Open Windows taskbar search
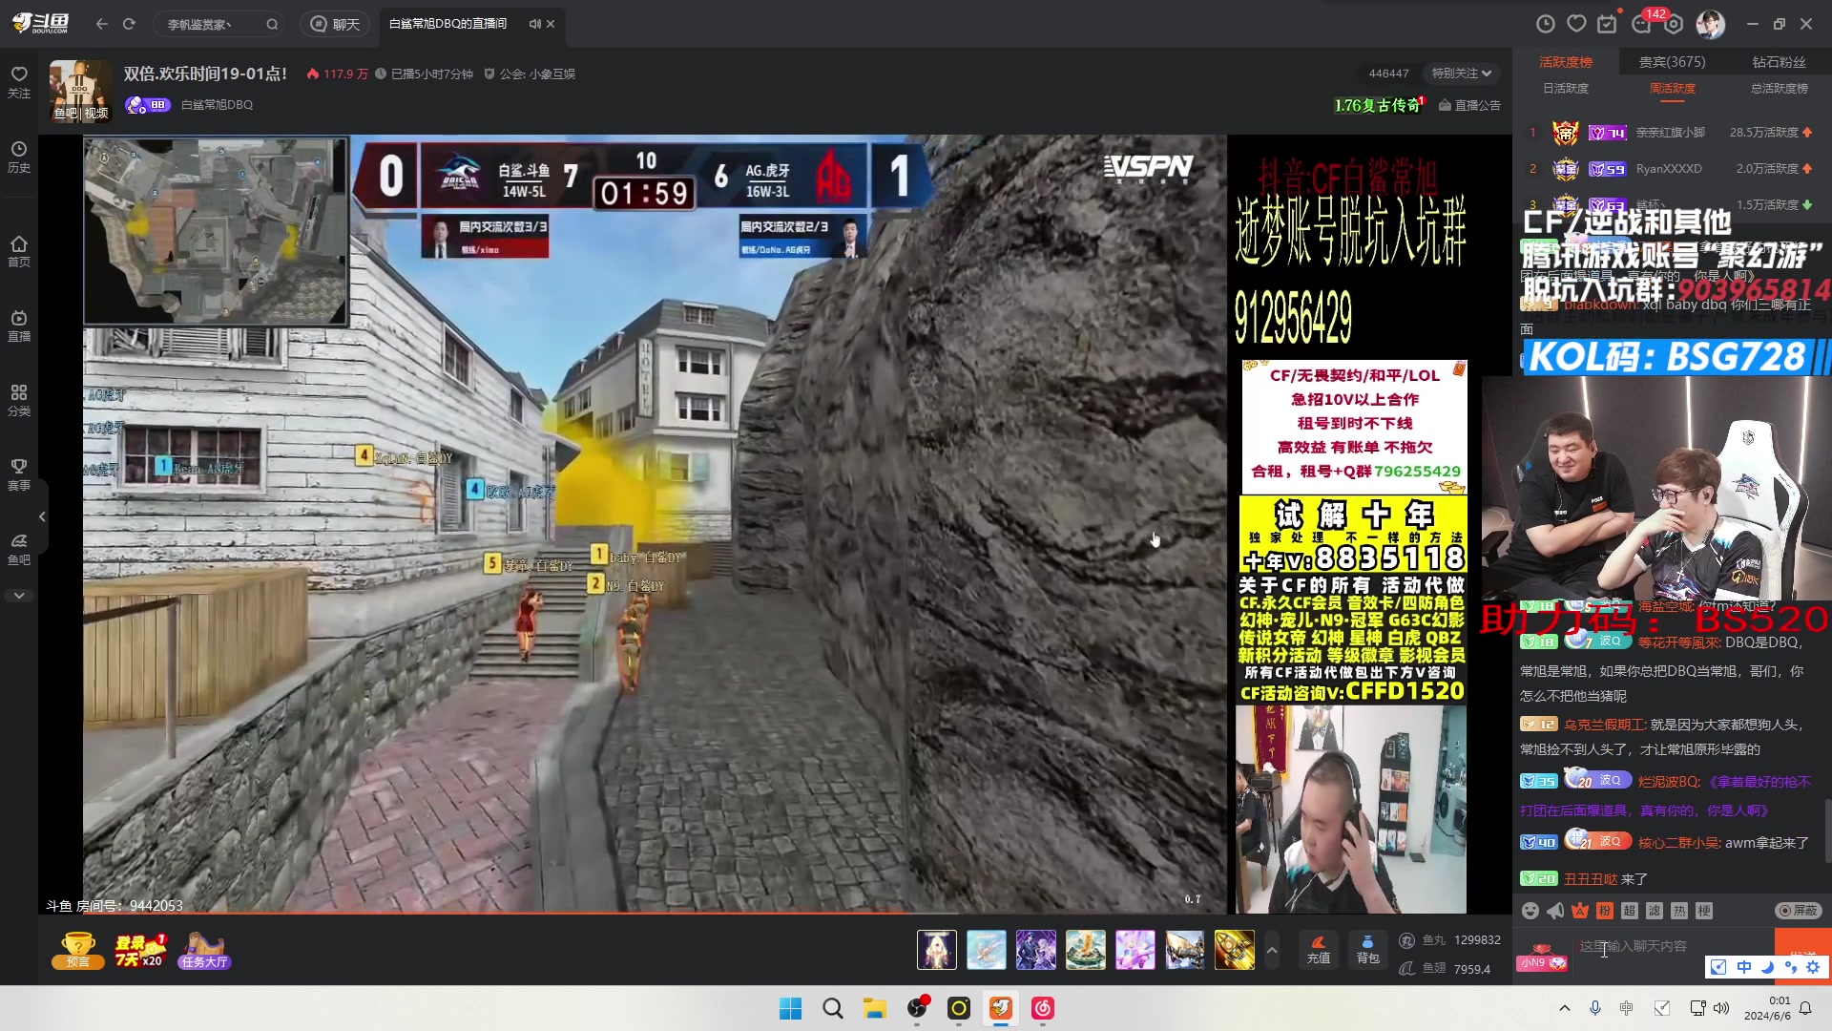The width and height of the screenshot is (1832, 1031). (833, 1008)
